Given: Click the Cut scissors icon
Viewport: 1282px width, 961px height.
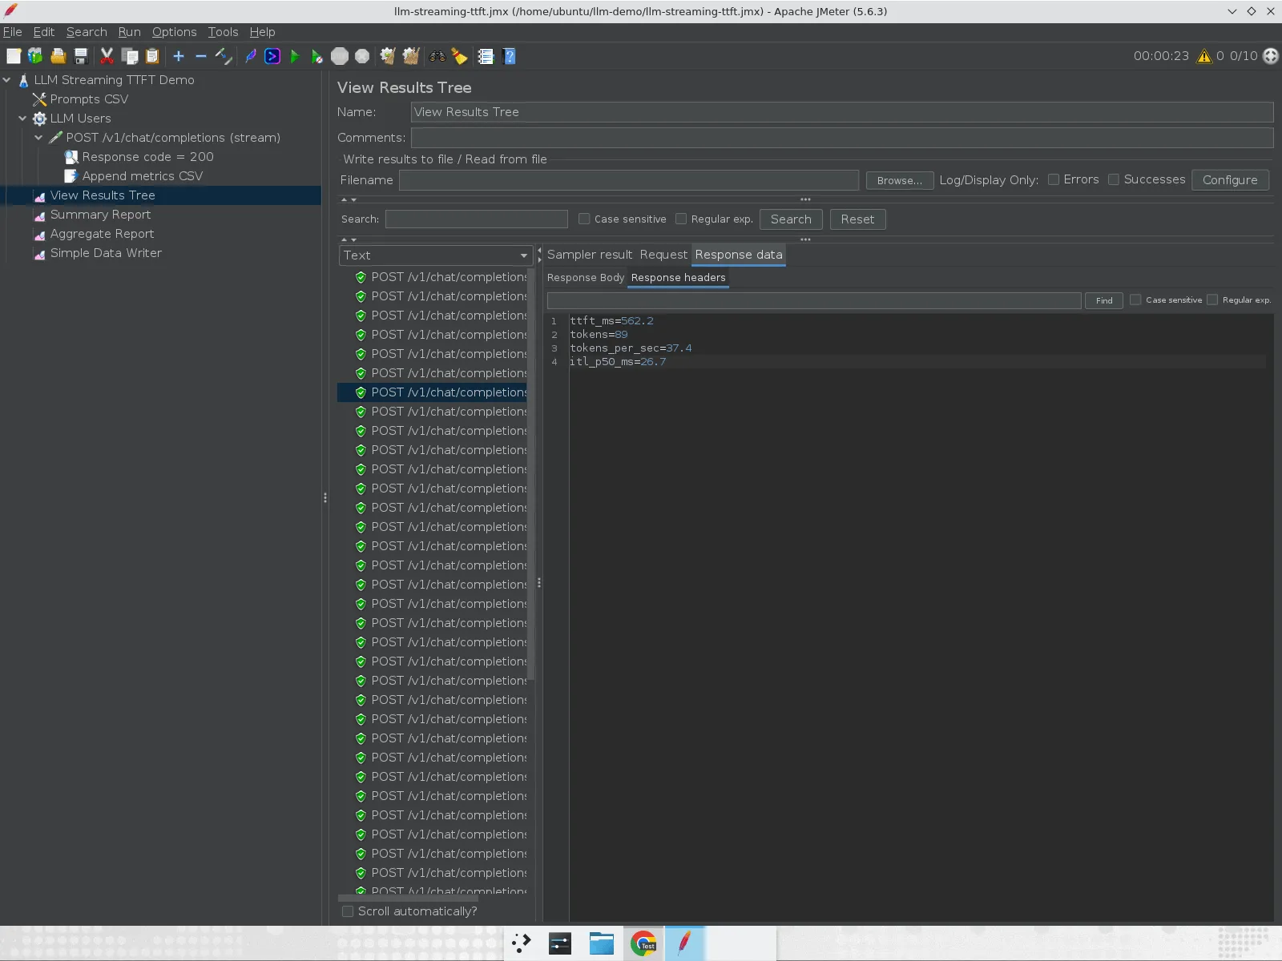Looking at the screenshot, I should pyautogui.click(x=107, y=56).
